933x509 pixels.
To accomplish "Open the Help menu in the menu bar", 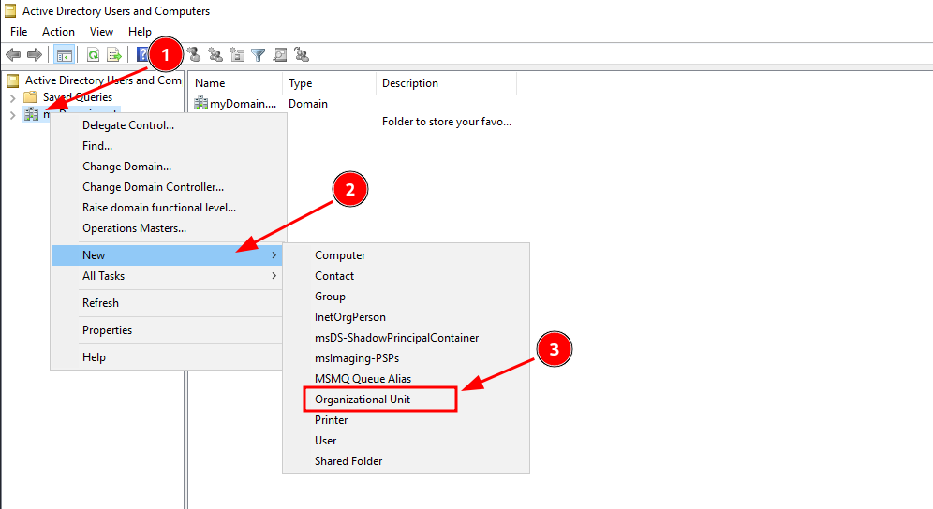I will point(140,32).
